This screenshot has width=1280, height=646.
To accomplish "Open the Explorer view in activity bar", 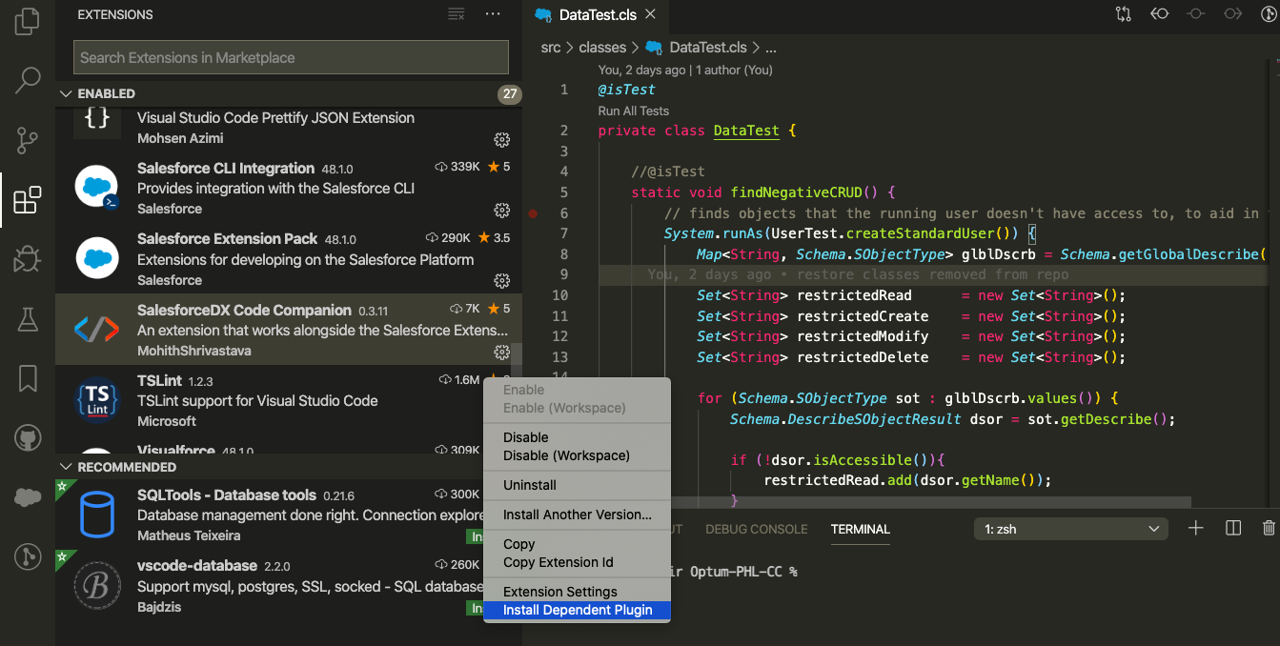I will 28,21.
